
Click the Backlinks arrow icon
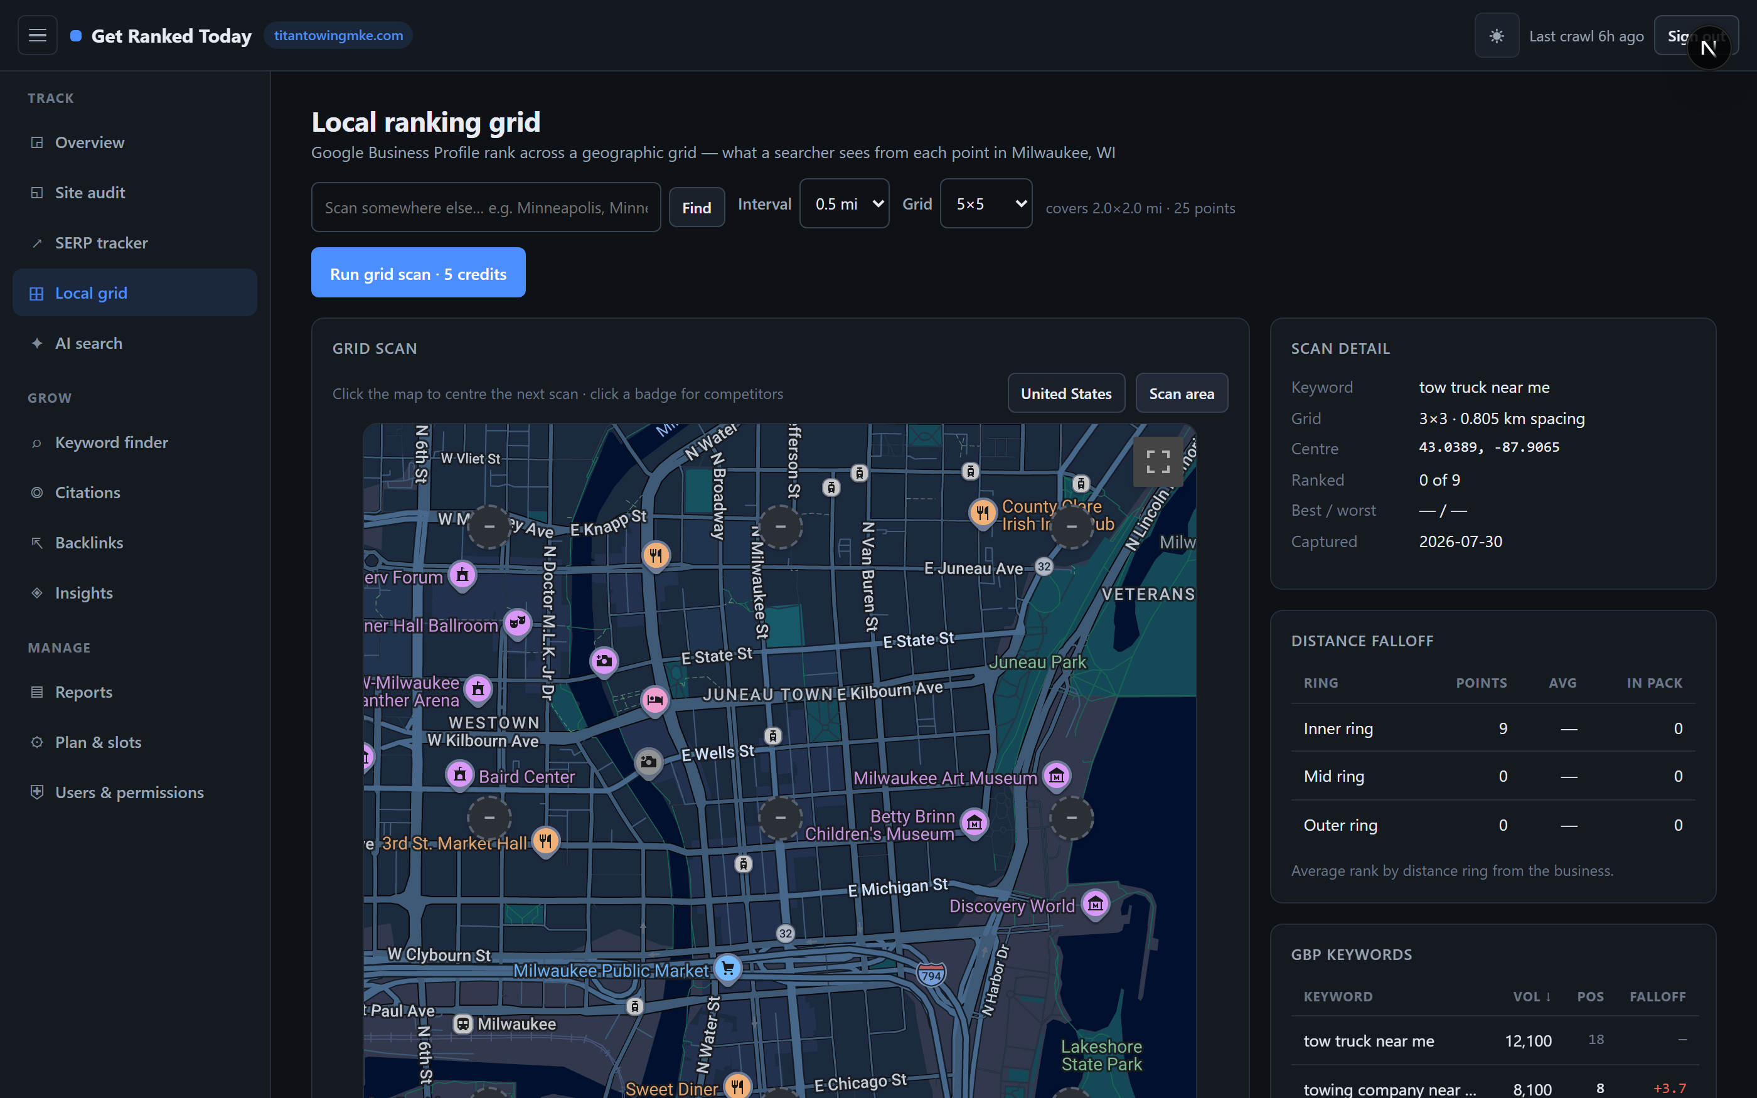point(37,543)
